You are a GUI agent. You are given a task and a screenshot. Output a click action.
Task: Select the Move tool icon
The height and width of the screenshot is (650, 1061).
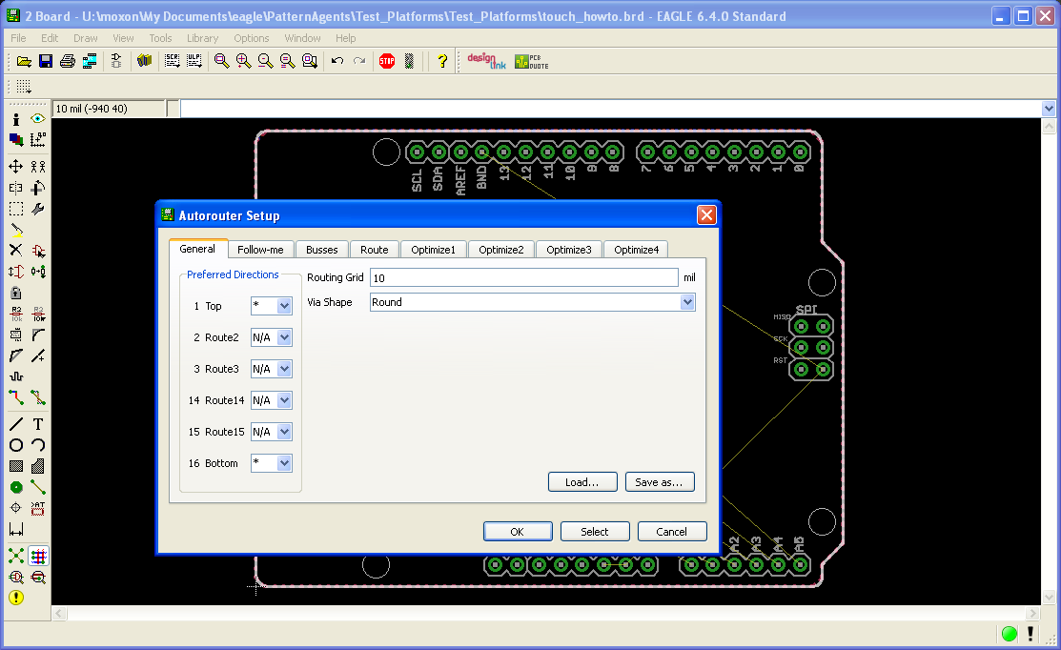[x=16, y=167]
